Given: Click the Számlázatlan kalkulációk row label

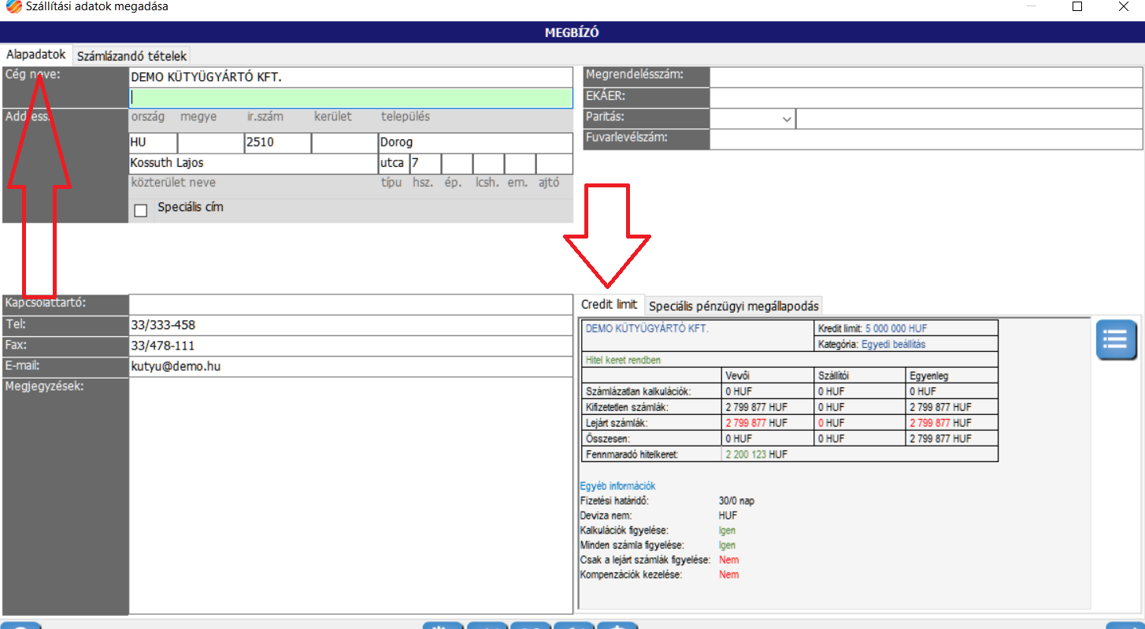Looking at the screenshot, I should click(x=638, y=391).
